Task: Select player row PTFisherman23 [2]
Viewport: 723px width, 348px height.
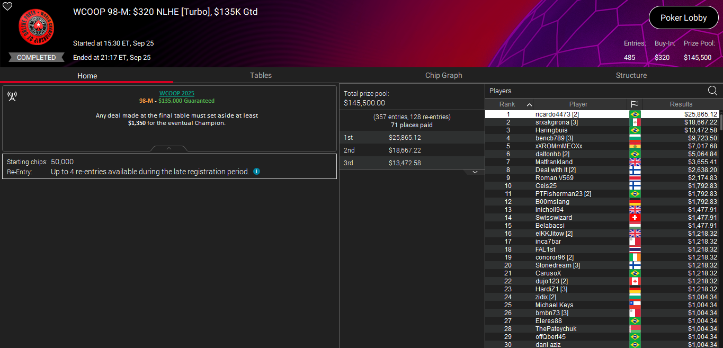Action: pyautogui.click(x=602, y=194)
